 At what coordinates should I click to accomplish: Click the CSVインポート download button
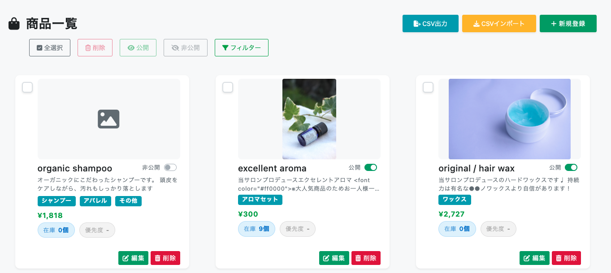coord(499,24)
